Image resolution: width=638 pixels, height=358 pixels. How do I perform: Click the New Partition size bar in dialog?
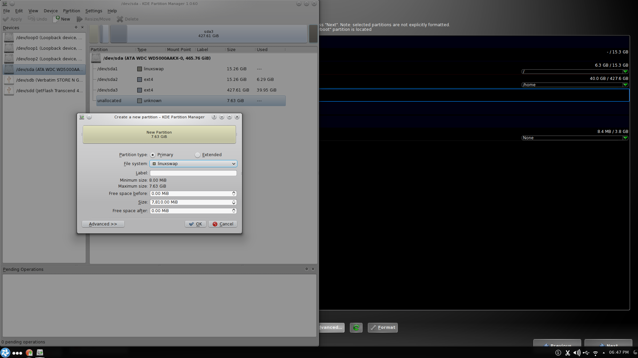pos(159,135)
